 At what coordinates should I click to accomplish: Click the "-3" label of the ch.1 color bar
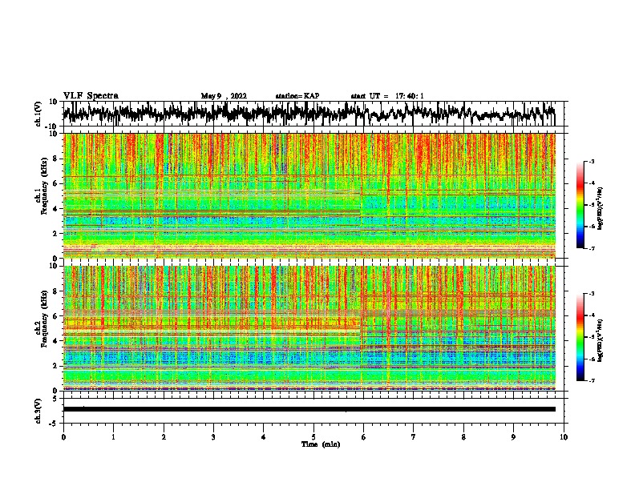click(x=592, y=161)
